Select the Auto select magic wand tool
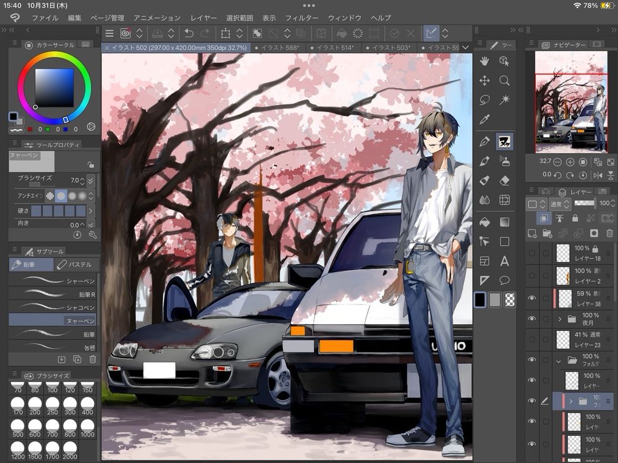Screen dimensions: 618x463 (504, 100)
